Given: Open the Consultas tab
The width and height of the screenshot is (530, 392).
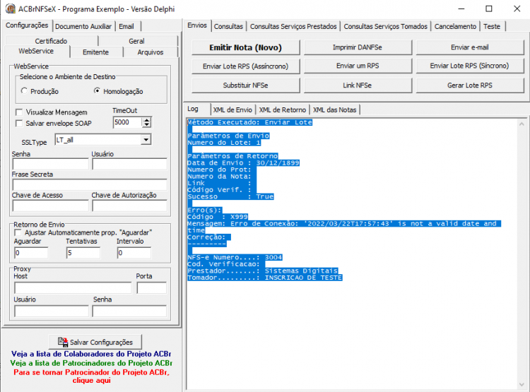Looking at the screenshot, I should pos(228,26).
